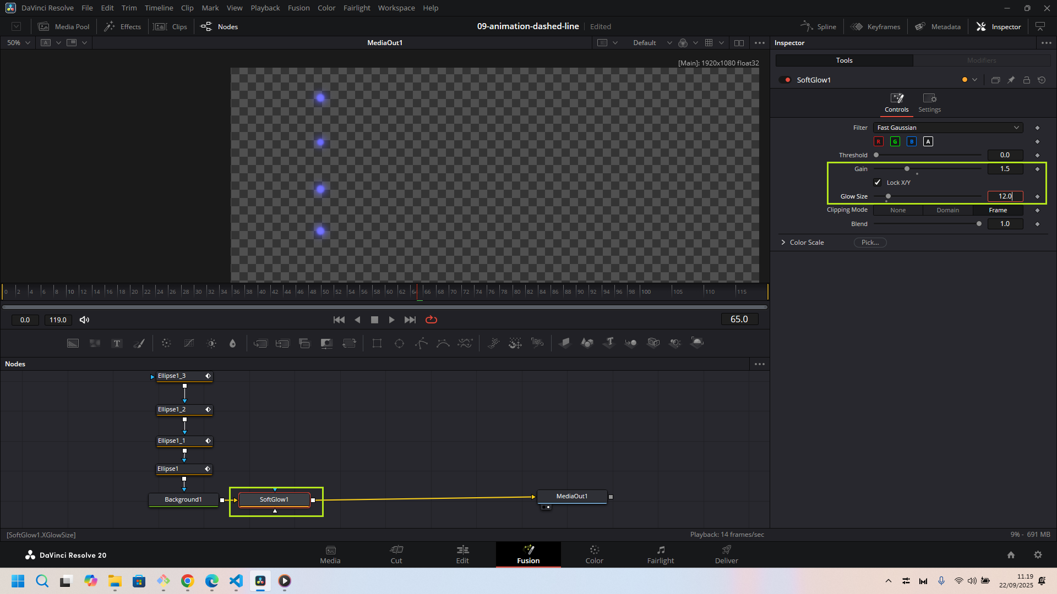The height and width of the screenshot is (594, 1057).
Task: Open the Fusion menu
Action: tap(298, 8)
